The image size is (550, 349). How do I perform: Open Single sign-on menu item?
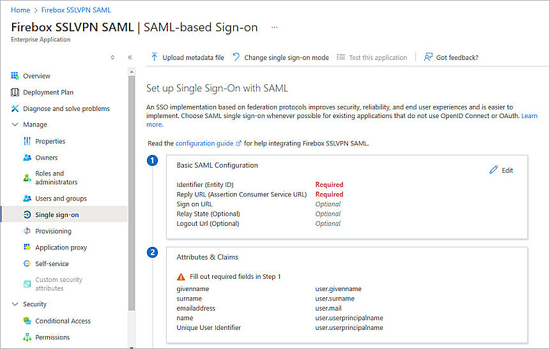57,215
